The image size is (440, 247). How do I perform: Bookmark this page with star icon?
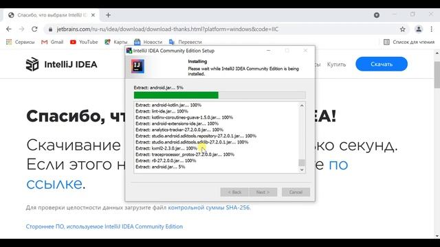pyautogui.click(x=402, y=29)
